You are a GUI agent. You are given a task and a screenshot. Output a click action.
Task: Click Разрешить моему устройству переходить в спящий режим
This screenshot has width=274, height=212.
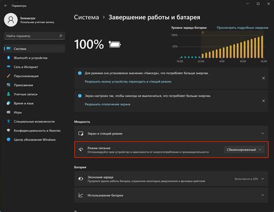point(128,81)
